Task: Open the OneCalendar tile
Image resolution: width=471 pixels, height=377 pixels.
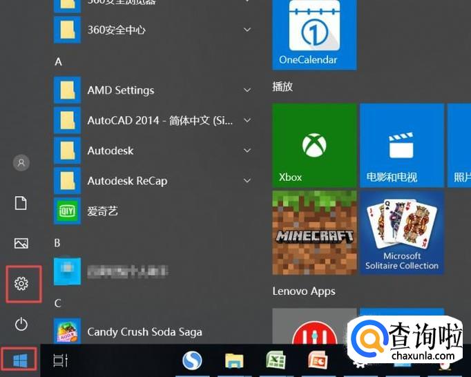Action: coord(314,35)
